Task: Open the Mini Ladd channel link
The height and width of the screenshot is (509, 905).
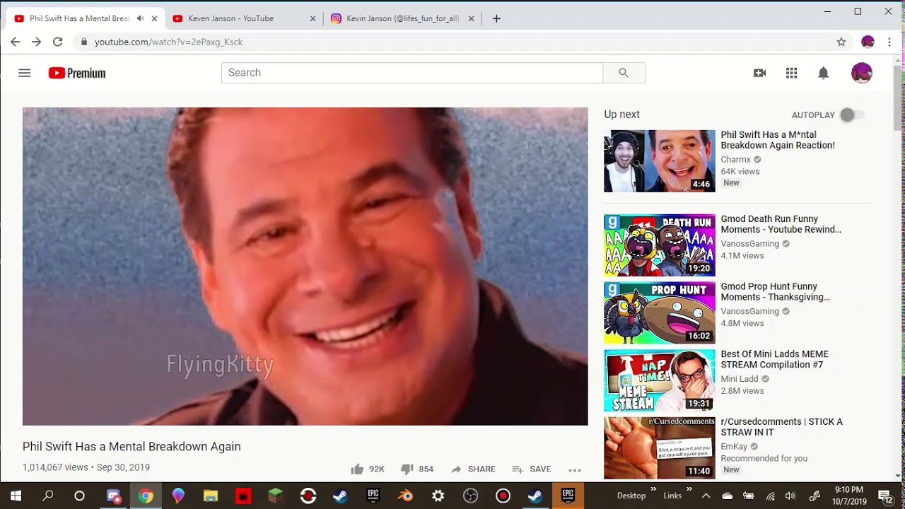Action: (740, 379)
